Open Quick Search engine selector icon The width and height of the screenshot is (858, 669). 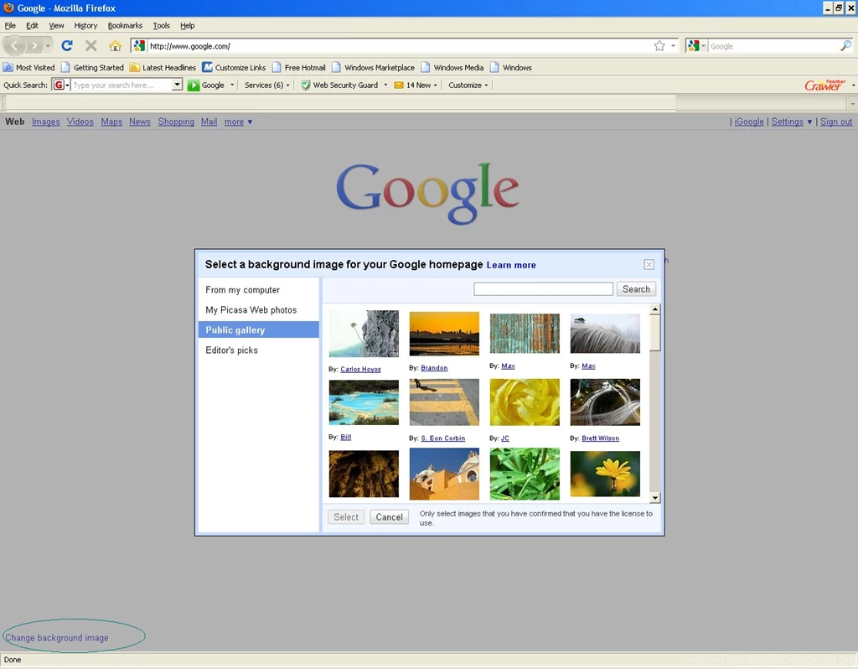pyautogui.click(x=59, y=85)
